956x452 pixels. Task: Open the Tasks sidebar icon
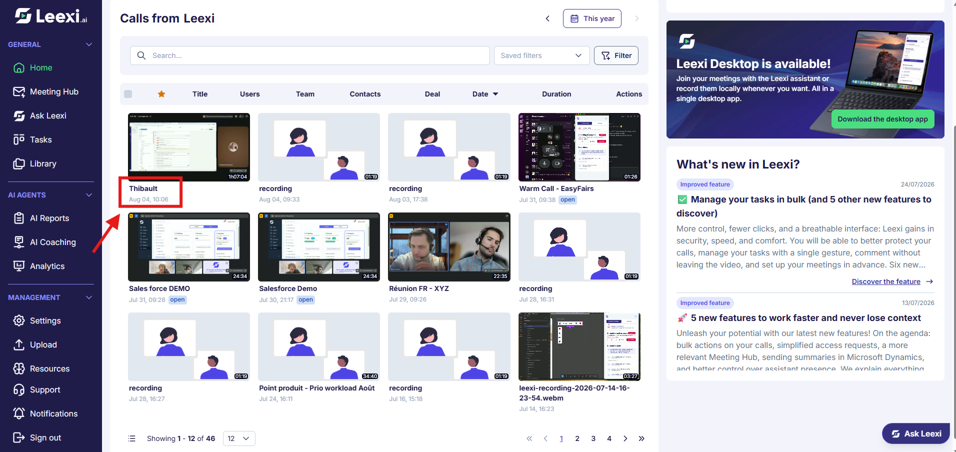point(19,139)
